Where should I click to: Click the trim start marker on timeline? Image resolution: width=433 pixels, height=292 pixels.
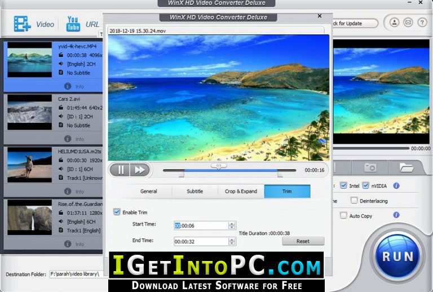click(x=182, y=174)
